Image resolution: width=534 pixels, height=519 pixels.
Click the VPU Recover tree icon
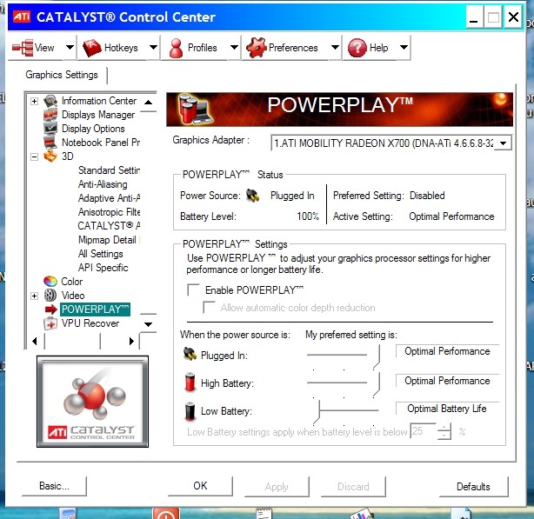[x=51, y=323]
